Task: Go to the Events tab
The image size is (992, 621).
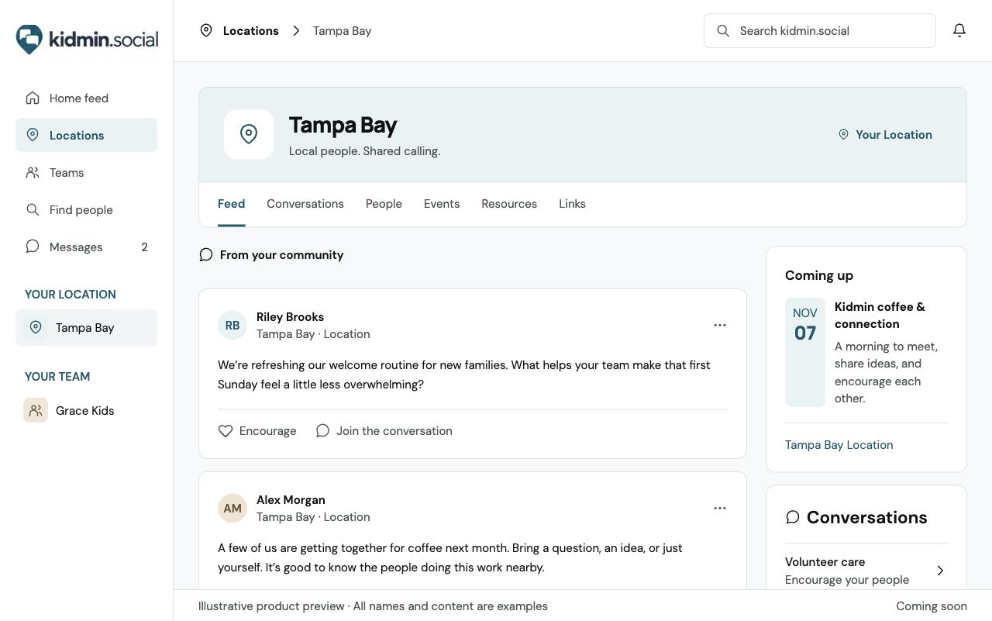Action: coord(442,204)
